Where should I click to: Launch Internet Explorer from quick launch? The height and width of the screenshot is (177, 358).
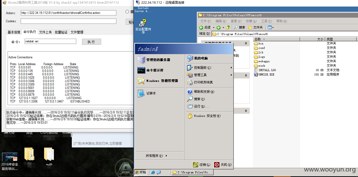click(x=153, y=172)
